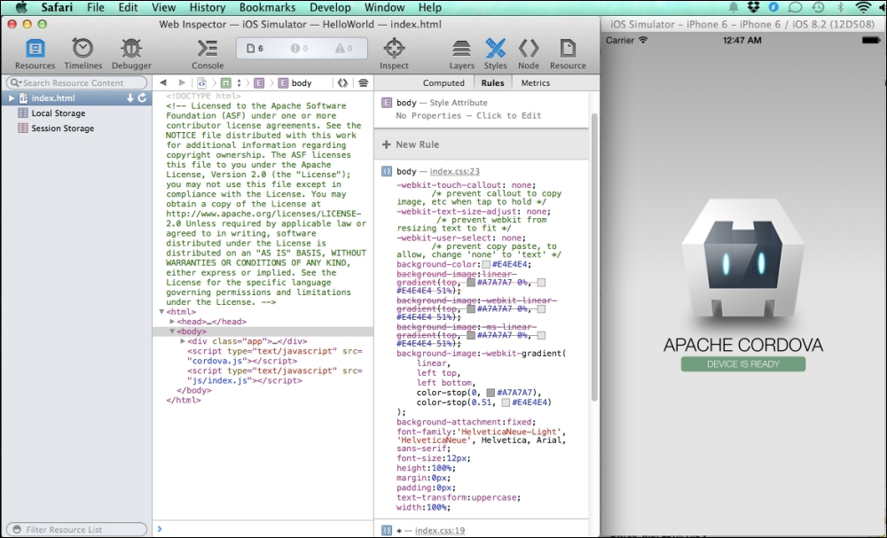Open the breadcrumb up-down sibling selector
This screenshot has height=538, width=887.
(239, 83)
